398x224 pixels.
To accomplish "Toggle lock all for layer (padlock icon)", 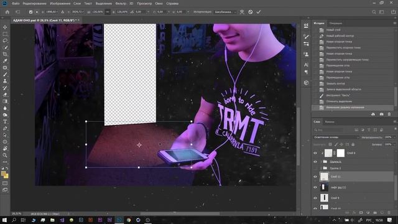I will (353, 144).
